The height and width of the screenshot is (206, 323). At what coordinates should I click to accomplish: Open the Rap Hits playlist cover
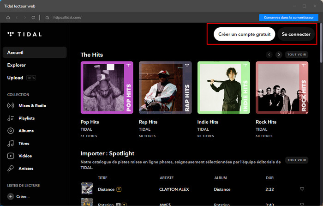point(165,88)
